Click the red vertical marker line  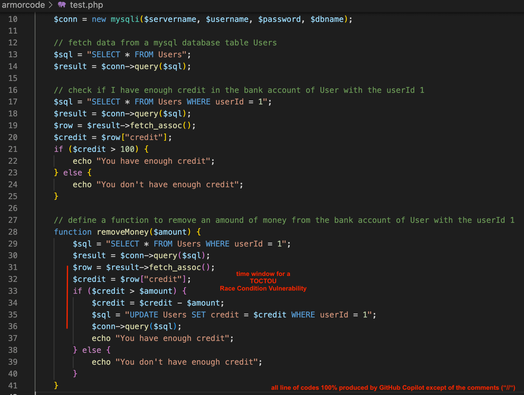pyautogui.click(x=67, y=297)
